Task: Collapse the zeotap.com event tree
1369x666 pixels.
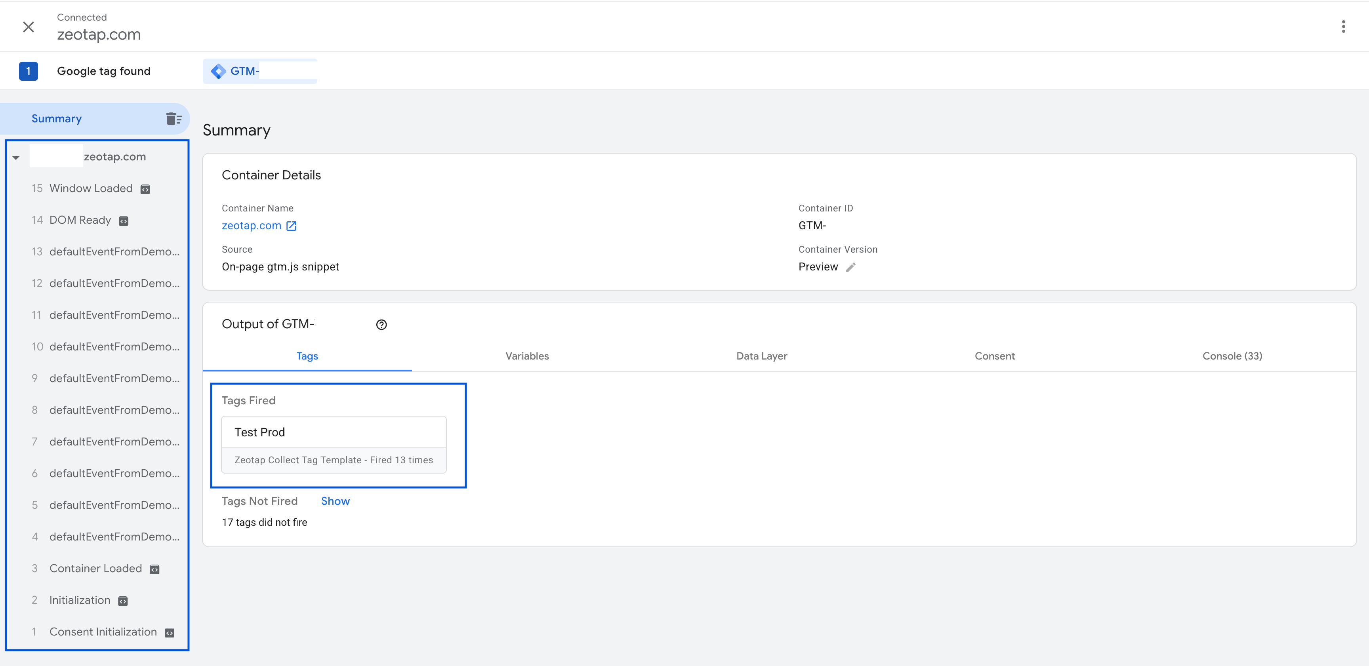Action: 16,157
